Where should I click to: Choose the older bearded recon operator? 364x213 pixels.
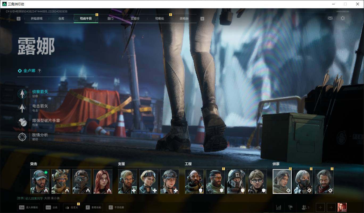(324, 181)
